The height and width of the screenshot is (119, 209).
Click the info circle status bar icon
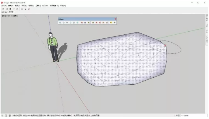6,115
